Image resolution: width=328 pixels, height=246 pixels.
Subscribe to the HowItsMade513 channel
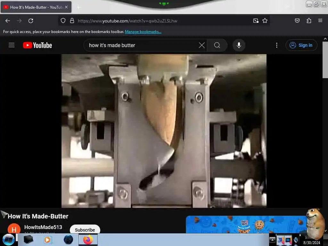(85, 229)
